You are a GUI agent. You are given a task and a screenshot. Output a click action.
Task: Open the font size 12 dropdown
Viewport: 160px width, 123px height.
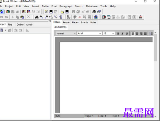tap(113, 33)
